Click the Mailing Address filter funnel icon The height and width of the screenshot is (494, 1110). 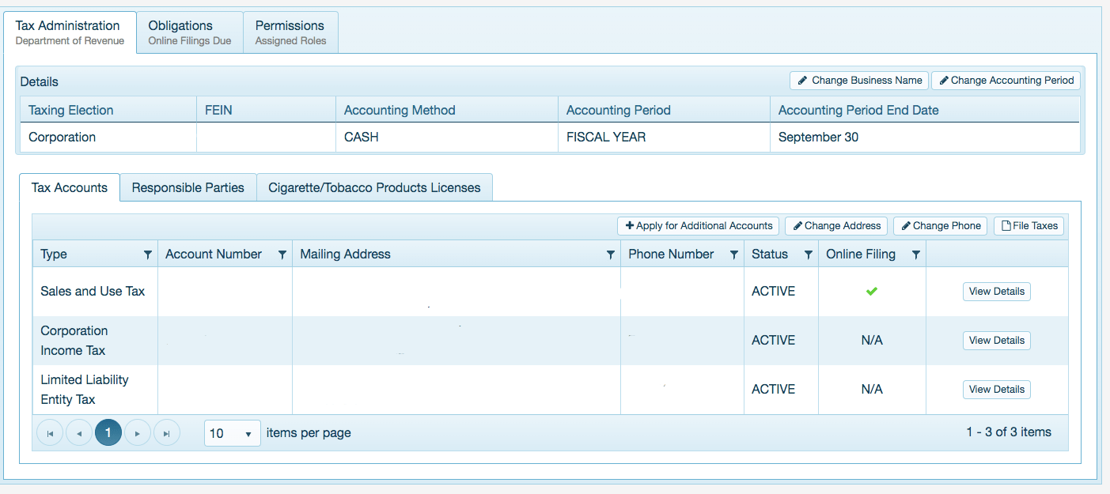(610, 255)
